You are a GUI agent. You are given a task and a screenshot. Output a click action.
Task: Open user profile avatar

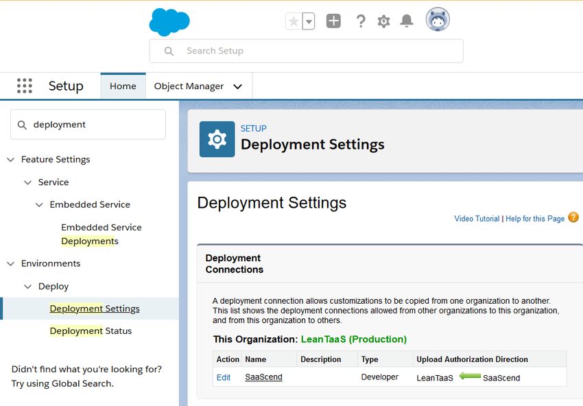tap(438, 19)
